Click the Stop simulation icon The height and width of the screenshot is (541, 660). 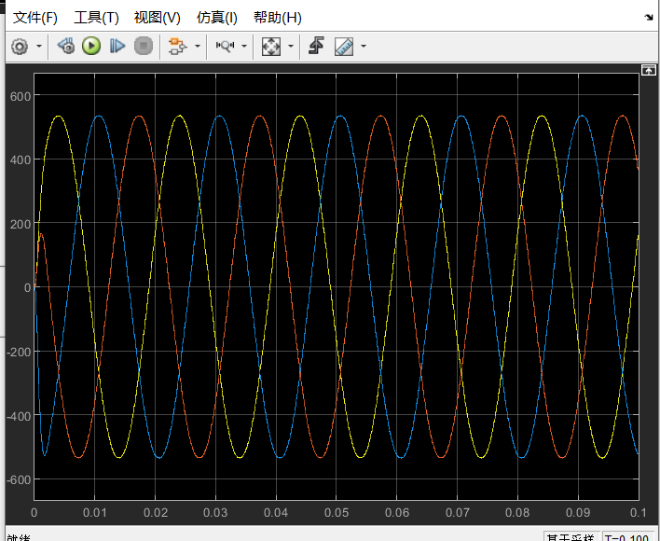coord(143,46)
